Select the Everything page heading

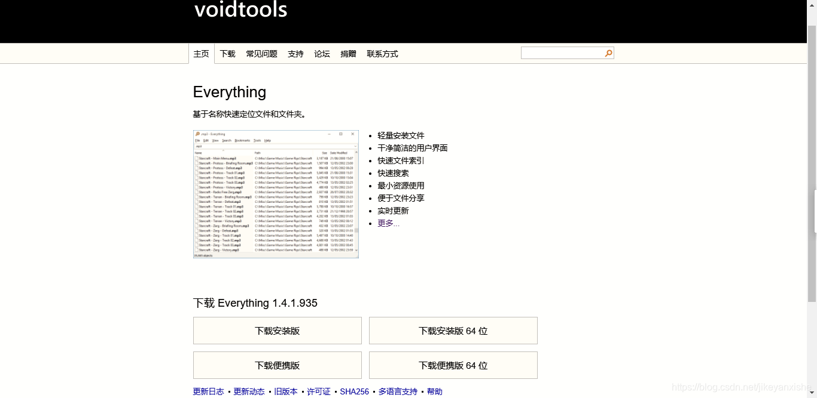point(230,92)
